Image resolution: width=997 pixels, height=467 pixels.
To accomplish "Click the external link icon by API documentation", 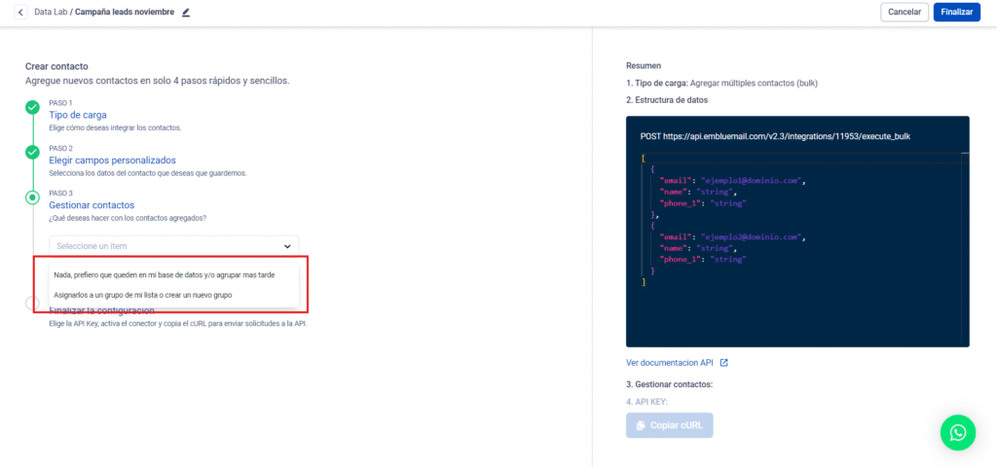I will [723, 363].
